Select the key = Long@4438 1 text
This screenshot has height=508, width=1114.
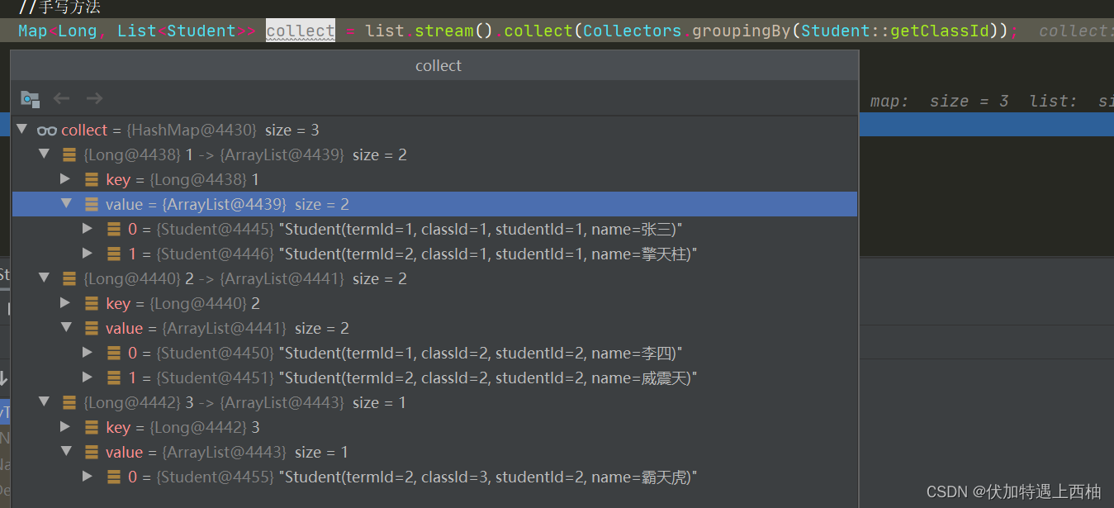[x=183, y=180]
